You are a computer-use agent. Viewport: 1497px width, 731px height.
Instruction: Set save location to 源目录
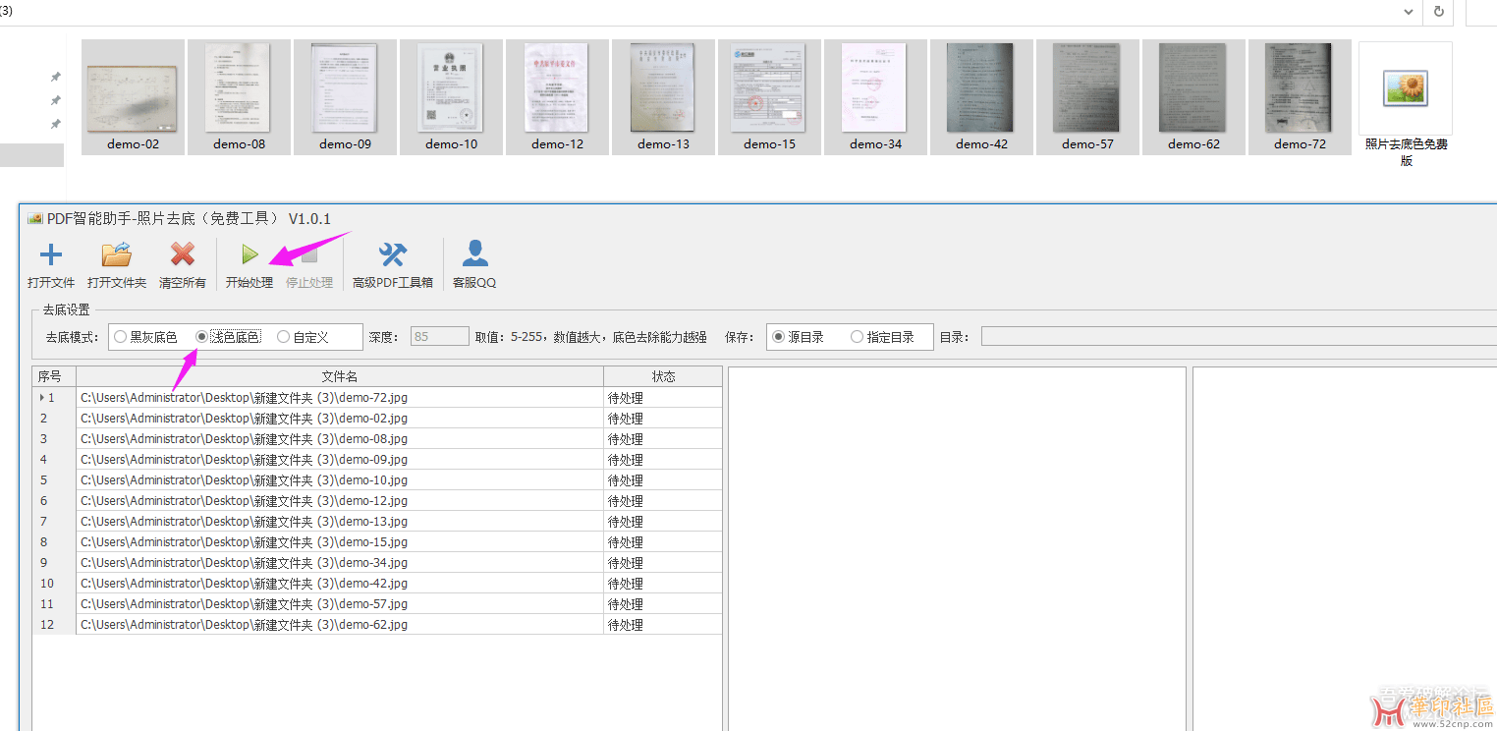coord(779,337)
